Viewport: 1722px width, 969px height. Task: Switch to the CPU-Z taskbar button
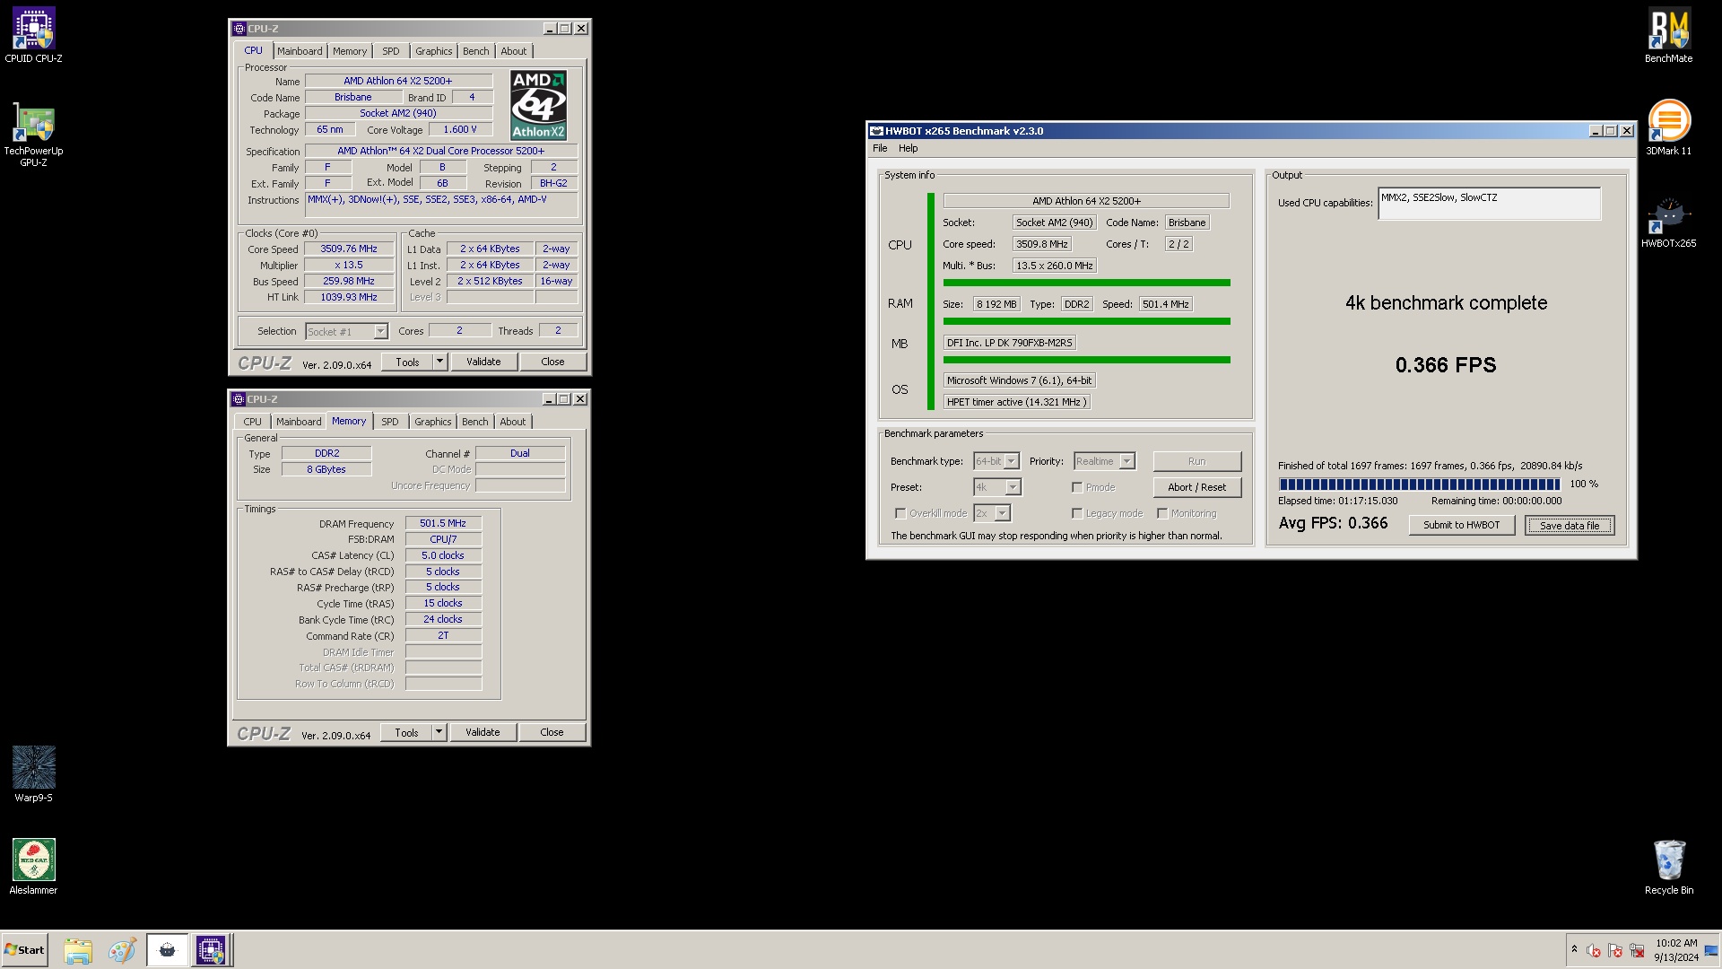[212, 950]
